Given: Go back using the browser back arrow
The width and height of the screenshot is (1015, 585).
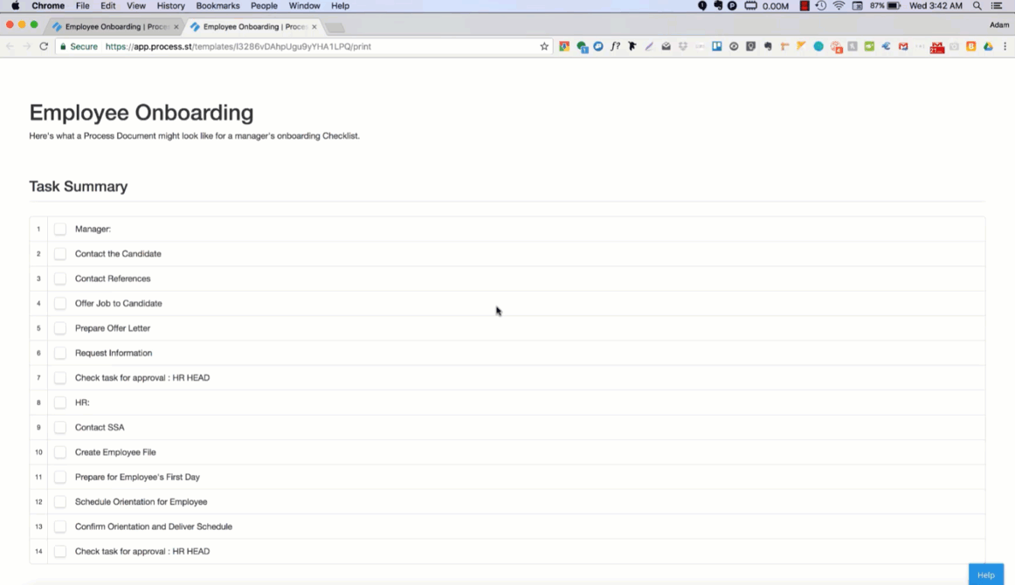Looking at the screenshot, I should click(x=10, y=46).
